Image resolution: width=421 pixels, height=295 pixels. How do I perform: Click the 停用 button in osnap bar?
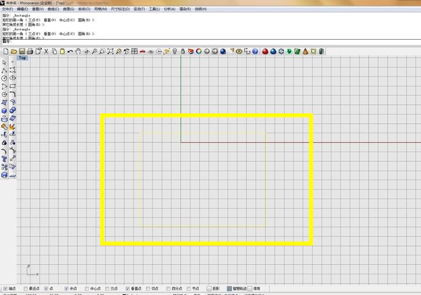254,288
